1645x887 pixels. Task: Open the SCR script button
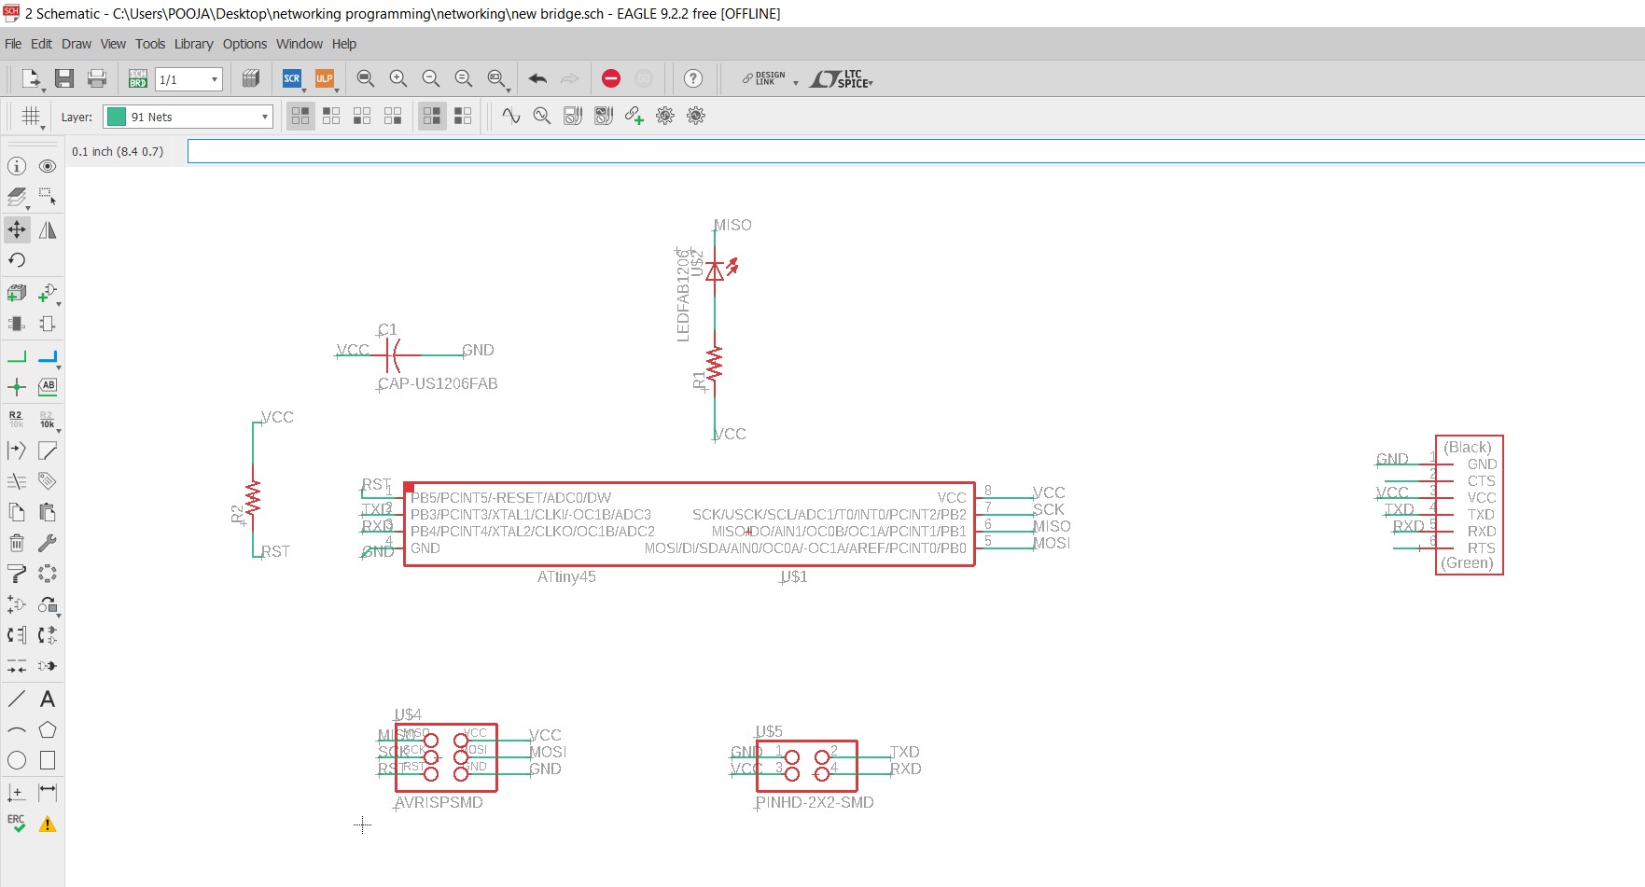(292, 79)
